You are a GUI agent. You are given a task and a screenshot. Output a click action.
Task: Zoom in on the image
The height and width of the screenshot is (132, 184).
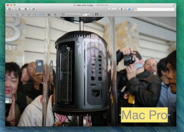pos(26,9)
